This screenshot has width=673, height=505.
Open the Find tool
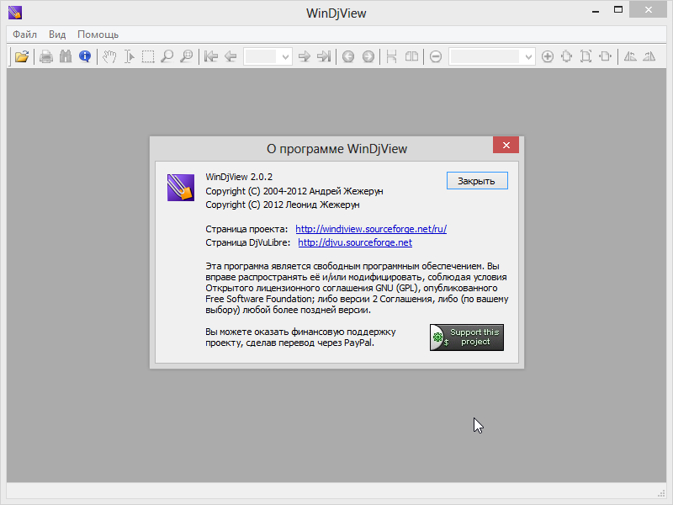pyautogui.click(x=66, y=56)
